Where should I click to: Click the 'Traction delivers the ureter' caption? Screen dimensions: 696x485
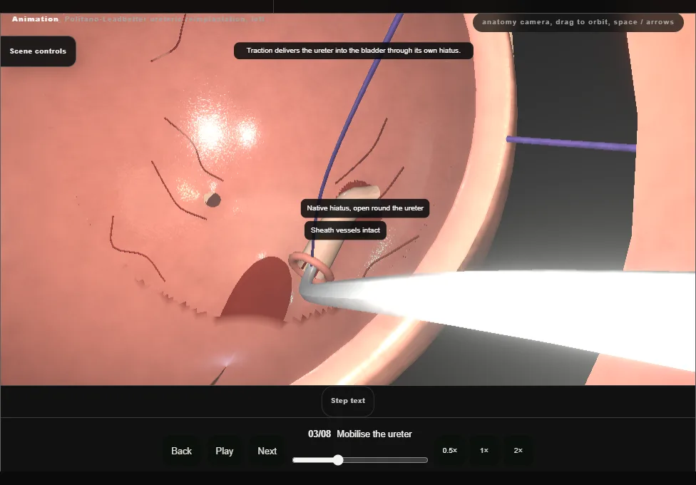pyautogui.click(x=353, y=51)
